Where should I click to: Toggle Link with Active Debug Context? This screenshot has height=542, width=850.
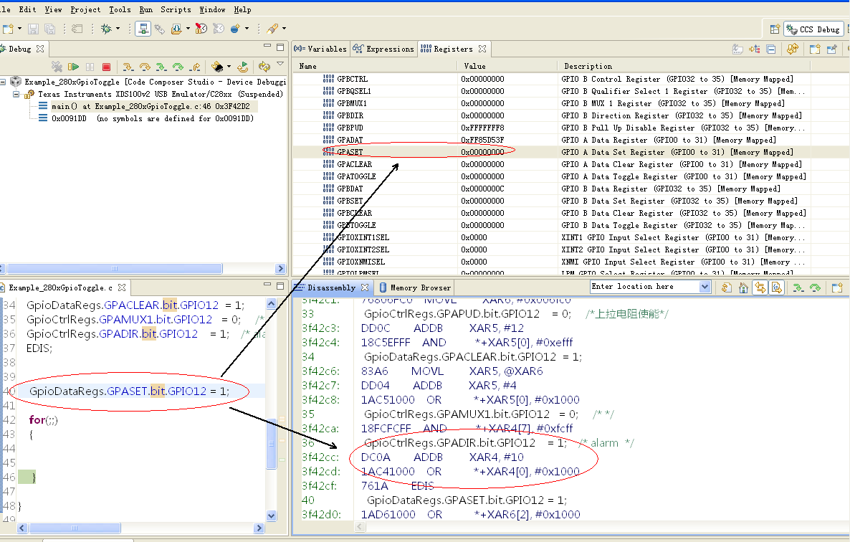click(760, 287)
